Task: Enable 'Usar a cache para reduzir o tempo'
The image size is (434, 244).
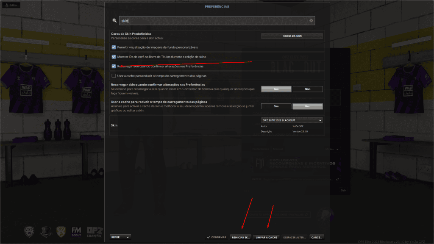Action: click(114, 75)
